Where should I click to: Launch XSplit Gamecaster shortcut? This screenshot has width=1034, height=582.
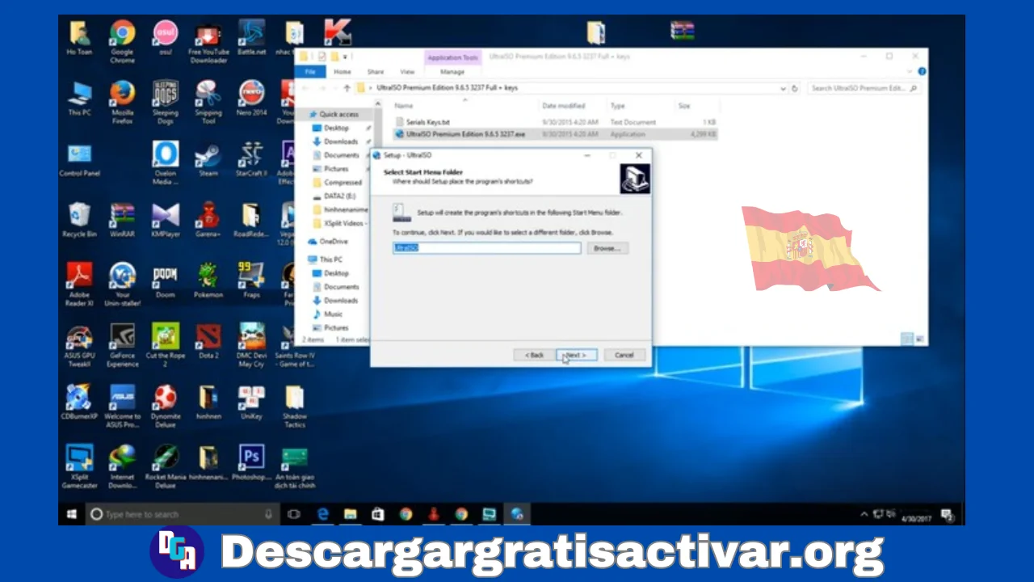click(x=79, y=466)
